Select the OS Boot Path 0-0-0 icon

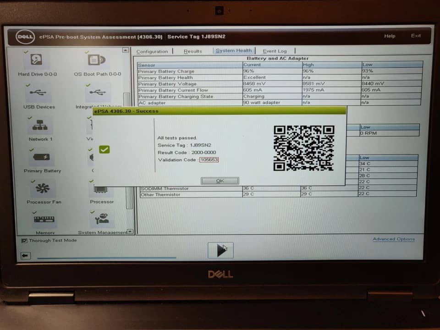pos(96,60)
